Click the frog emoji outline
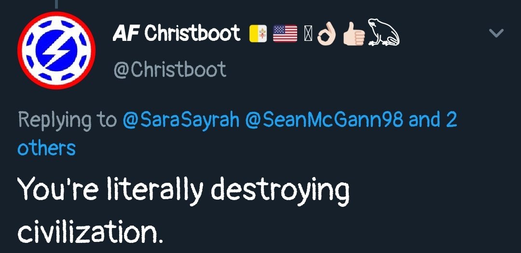Image resolution: width=521 pixels, height=253 pixels. (384, 32)
